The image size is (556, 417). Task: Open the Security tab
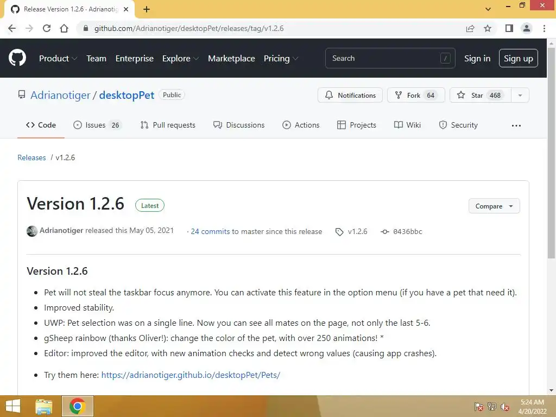[458, 125]
